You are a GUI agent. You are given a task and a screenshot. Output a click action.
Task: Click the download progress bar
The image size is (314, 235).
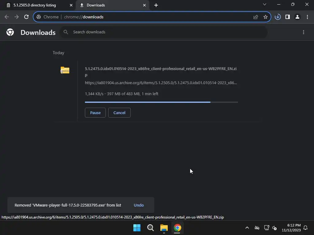click(161, 102)
